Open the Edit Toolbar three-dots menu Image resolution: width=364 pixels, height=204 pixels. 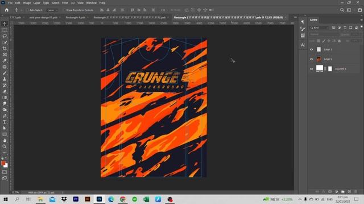(5, 152)
